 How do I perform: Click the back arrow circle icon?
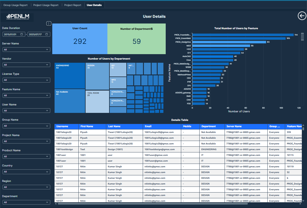pyautogui.click(x=302, y=16)
